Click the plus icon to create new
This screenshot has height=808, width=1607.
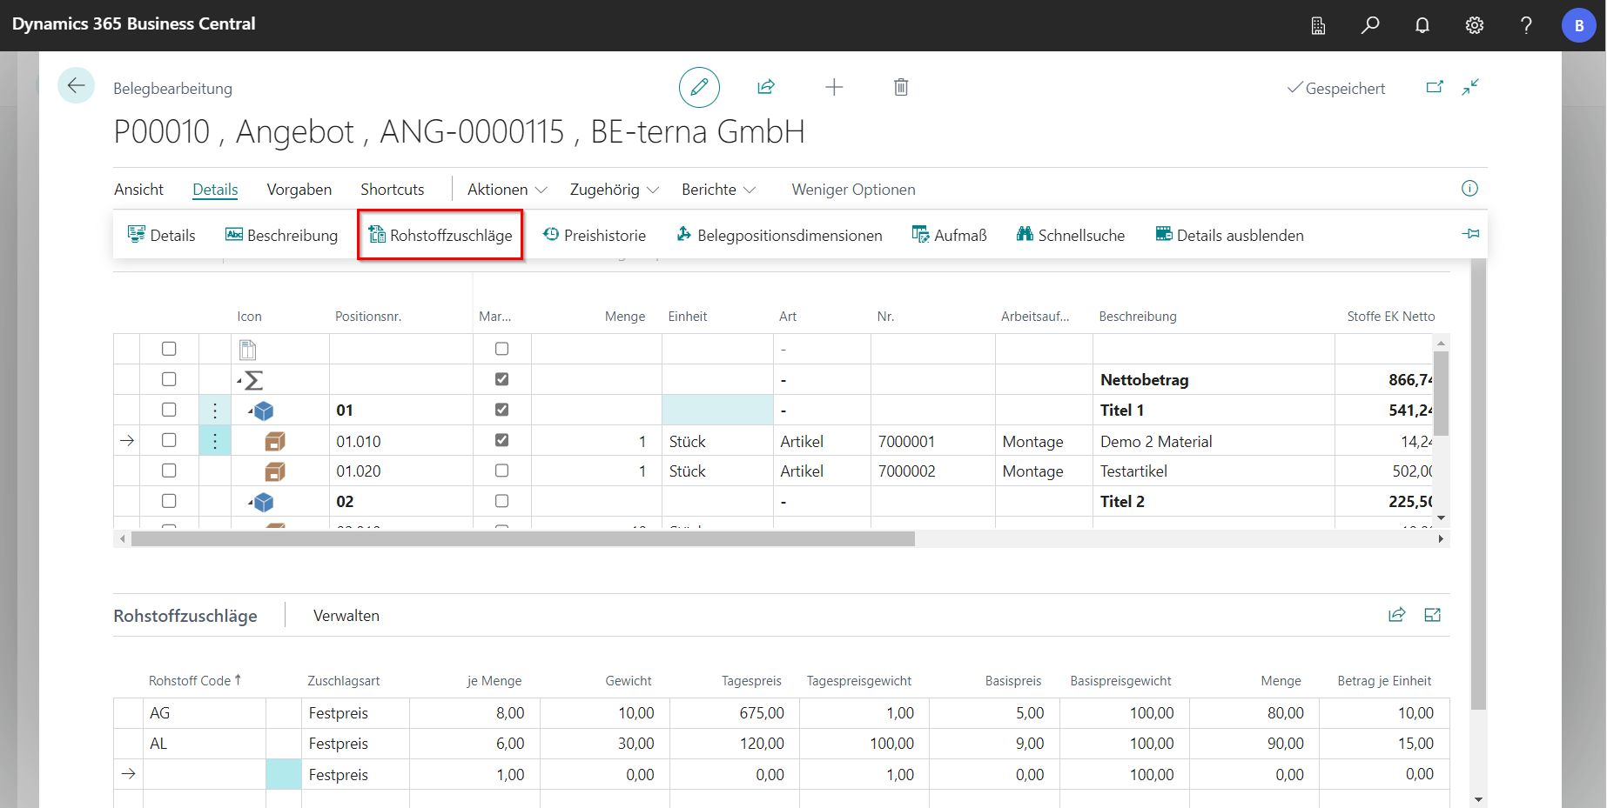coord(834,87)
